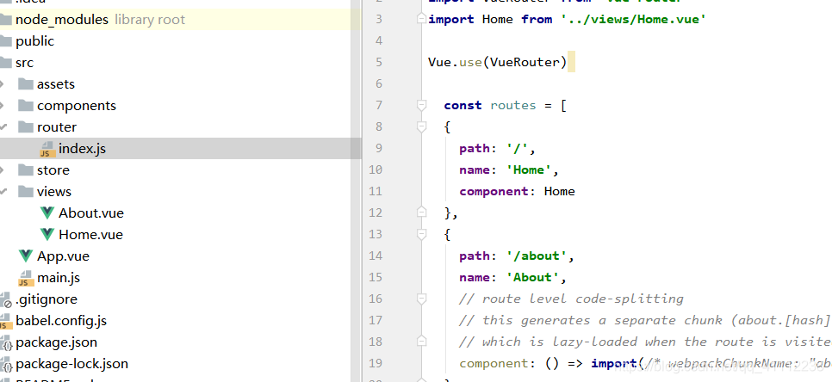Open the .gitignore file
The image size is (832, 382).
pos(47,299)
